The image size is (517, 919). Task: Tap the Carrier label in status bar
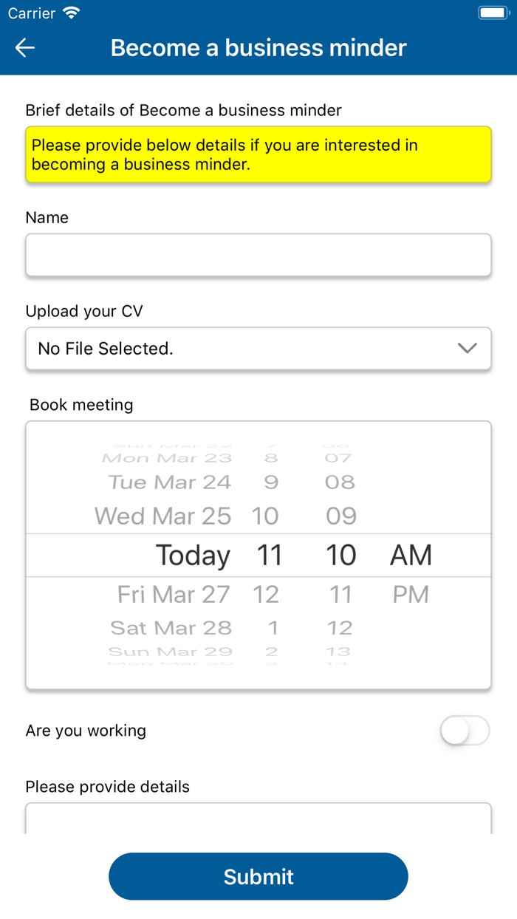[32, 13]
